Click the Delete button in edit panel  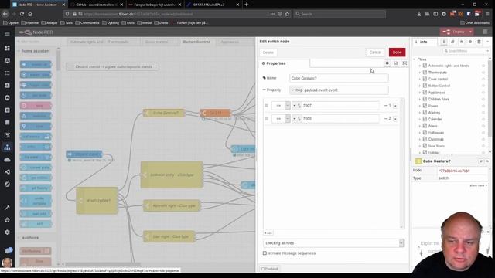coord(268,53)
